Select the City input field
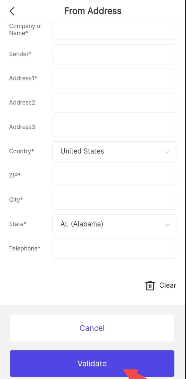Viewport: 186px width, 379px height. click(x=114, y=200)
